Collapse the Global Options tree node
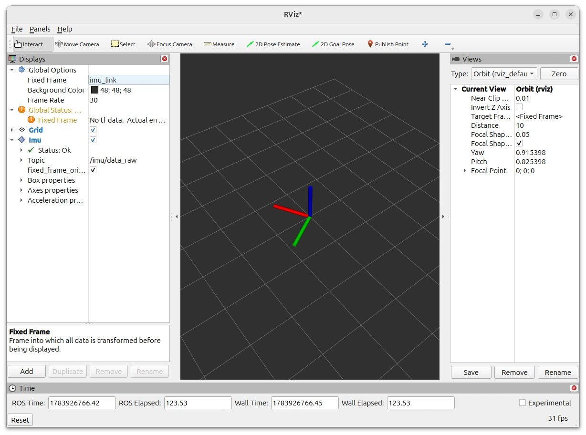 pyautogui.click(x=12, y=70)
